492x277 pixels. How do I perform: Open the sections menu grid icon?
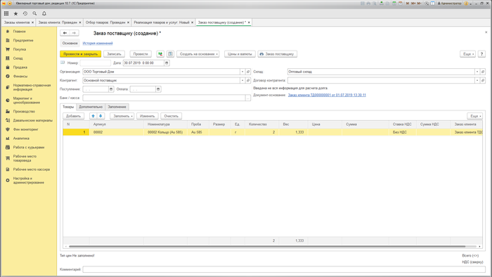pos(6,13)
